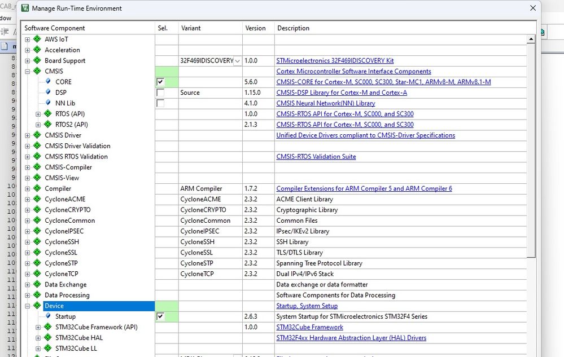The image size is (564, 357).
Task: Select the CycloneIPSEC variant cell
Action: (211, 231)
